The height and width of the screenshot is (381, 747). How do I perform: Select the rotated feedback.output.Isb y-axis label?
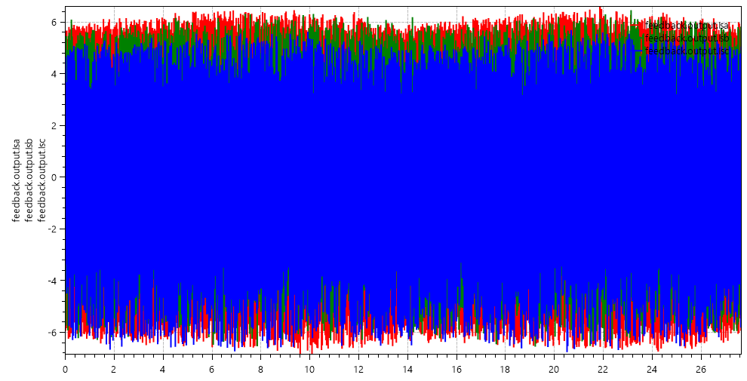coord(29,180)
